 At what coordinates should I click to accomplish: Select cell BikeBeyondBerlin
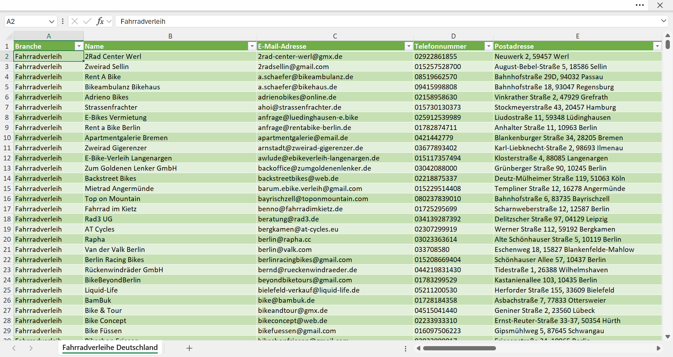(170, 280)
